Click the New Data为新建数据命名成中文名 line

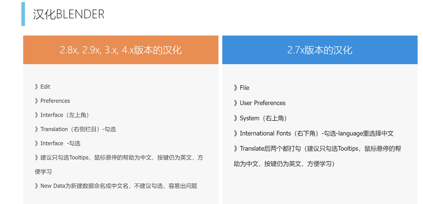coord(116,186)
